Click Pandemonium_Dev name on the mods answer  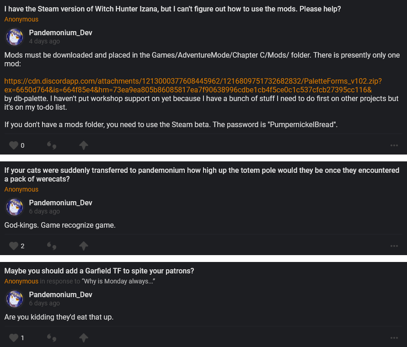[61, 32]
